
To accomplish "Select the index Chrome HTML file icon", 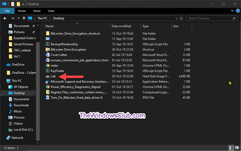I will coord(48,65).
